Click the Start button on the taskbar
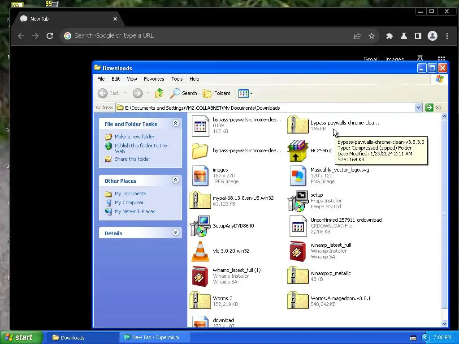The height and width of the screenshot is (344, 459). click(21, 337)
